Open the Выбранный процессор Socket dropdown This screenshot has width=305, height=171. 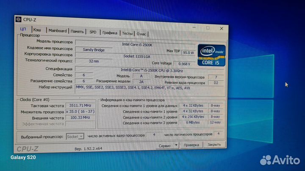pos(75,136)
